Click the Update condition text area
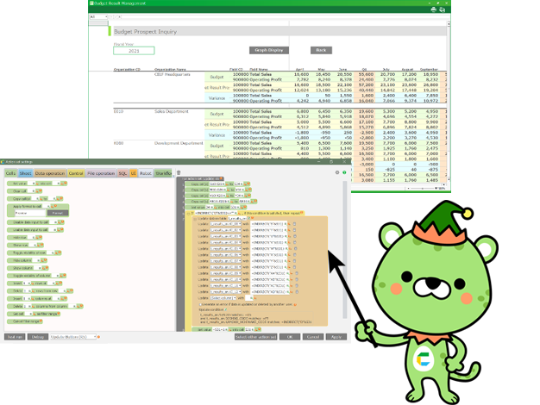Image resolution: width=540 pixels, height=405 pixels. pos(255,318)
